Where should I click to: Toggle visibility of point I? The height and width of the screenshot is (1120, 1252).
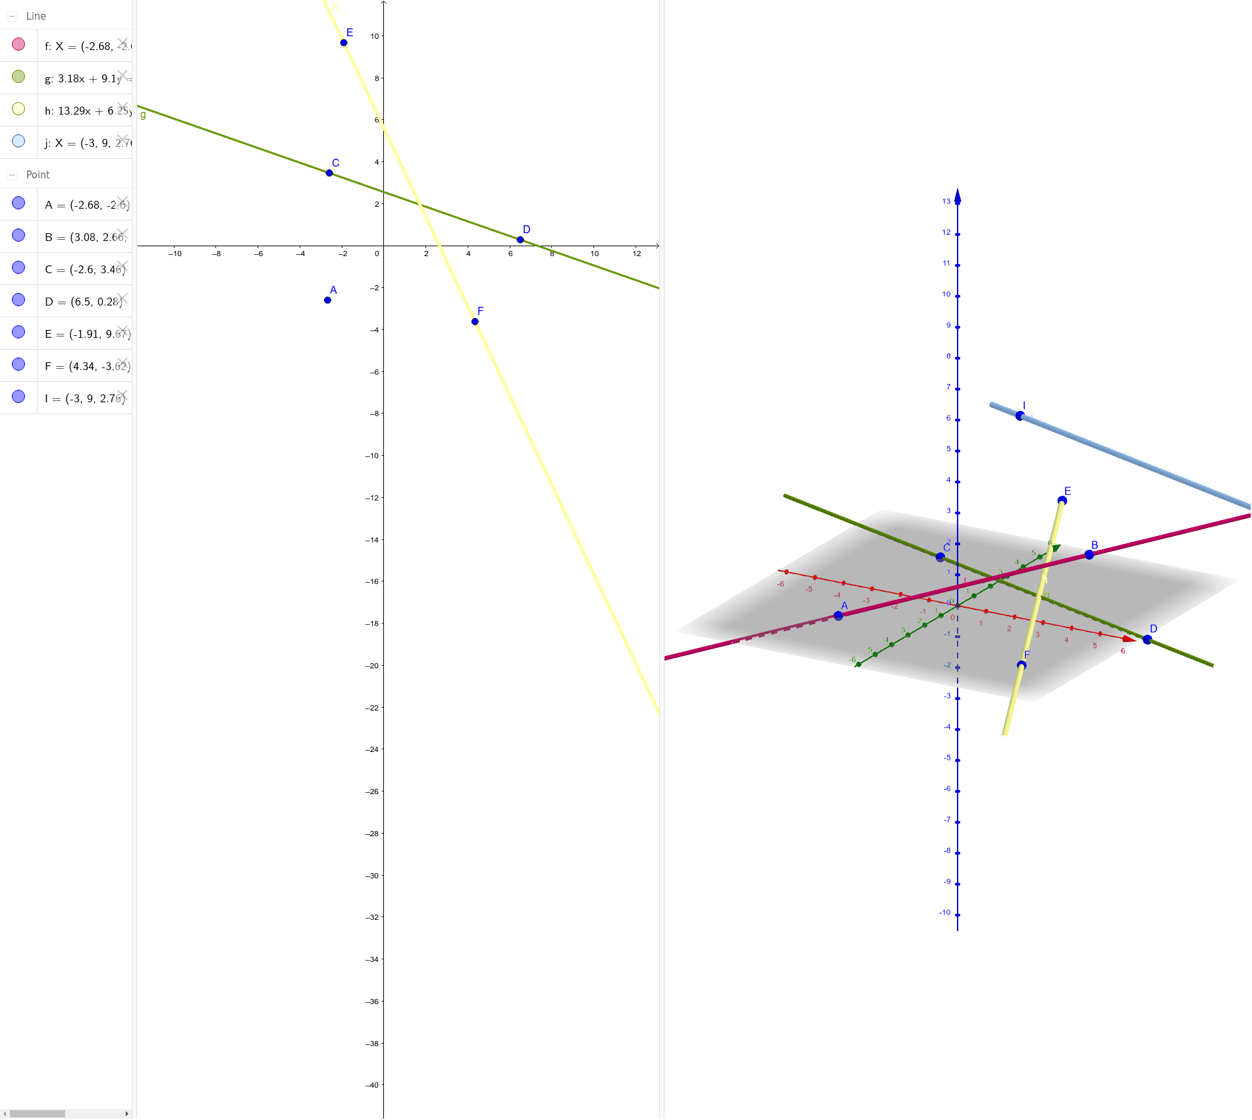18,396
